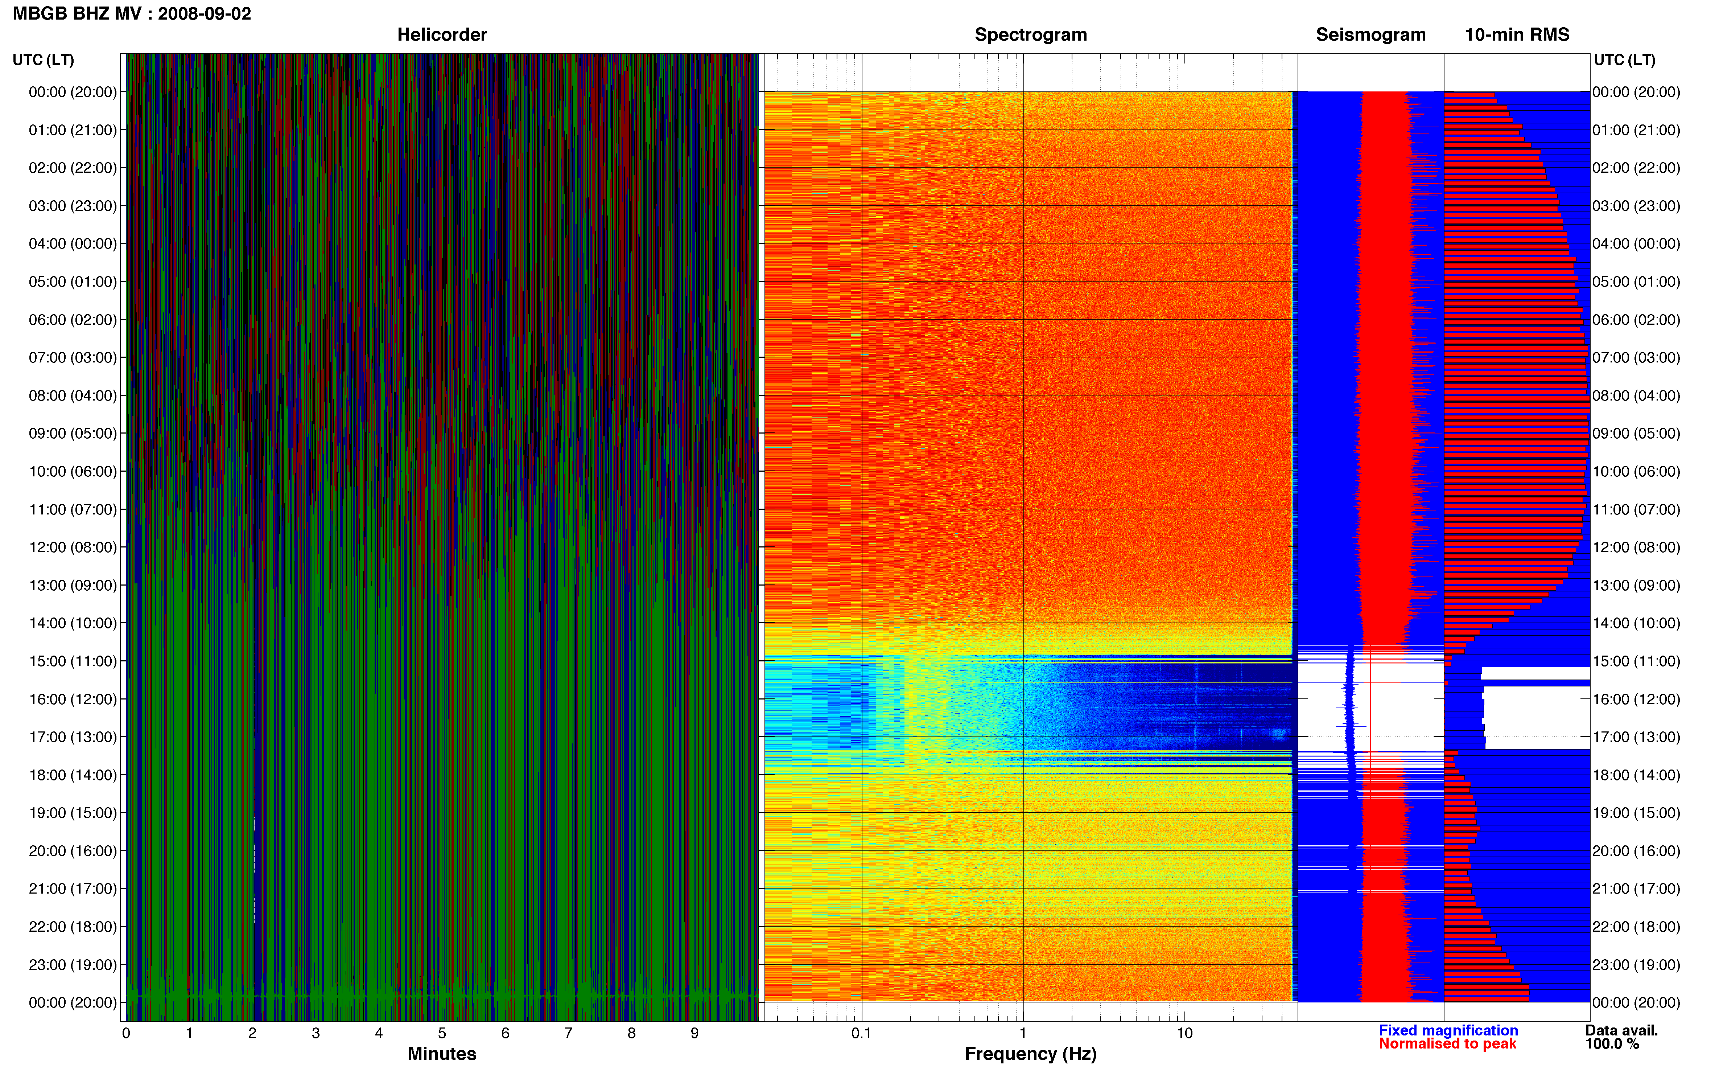Image resolution: width=1719 pixels, height=1075 pixels.
Task: Click right axis label 16:00 (12:00)
Action: point(1636,699)
